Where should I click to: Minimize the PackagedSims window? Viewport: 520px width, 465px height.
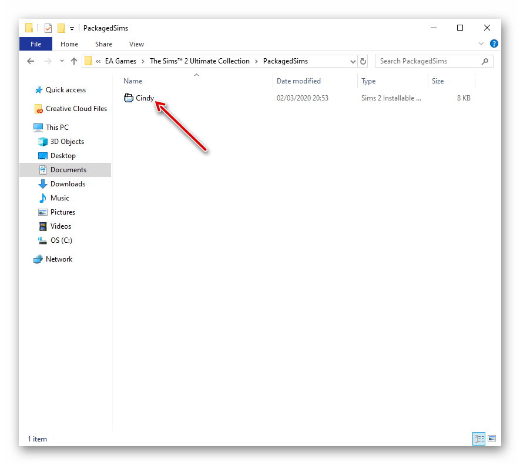(434, 28)
